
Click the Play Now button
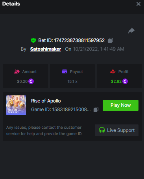click(x=120, y=105)
